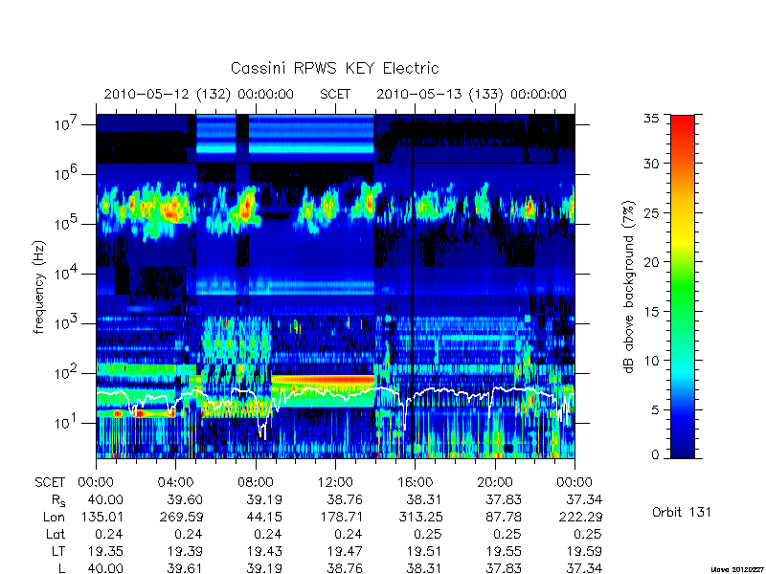This screenshot has height=574, width=766.
Task: Click the plot title "Cassini RPWS KEY Electric"
Action: [334, 68]
